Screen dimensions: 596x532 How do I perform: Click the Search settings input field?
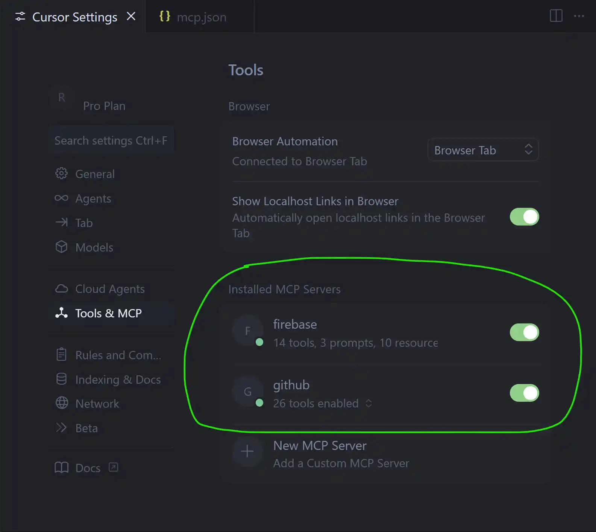point(112,140)
